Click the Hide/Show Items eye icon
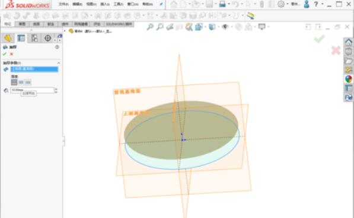The width and height of the screenshot is (354, 218). coord(225,27)
